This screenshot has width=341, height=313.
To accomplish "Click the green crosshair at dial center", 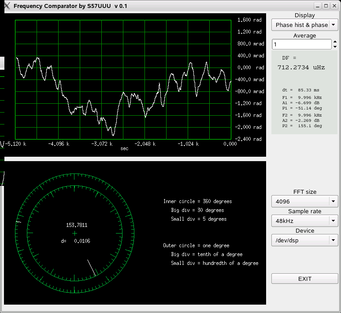I will pyautogui.click(x=74, y=233).
